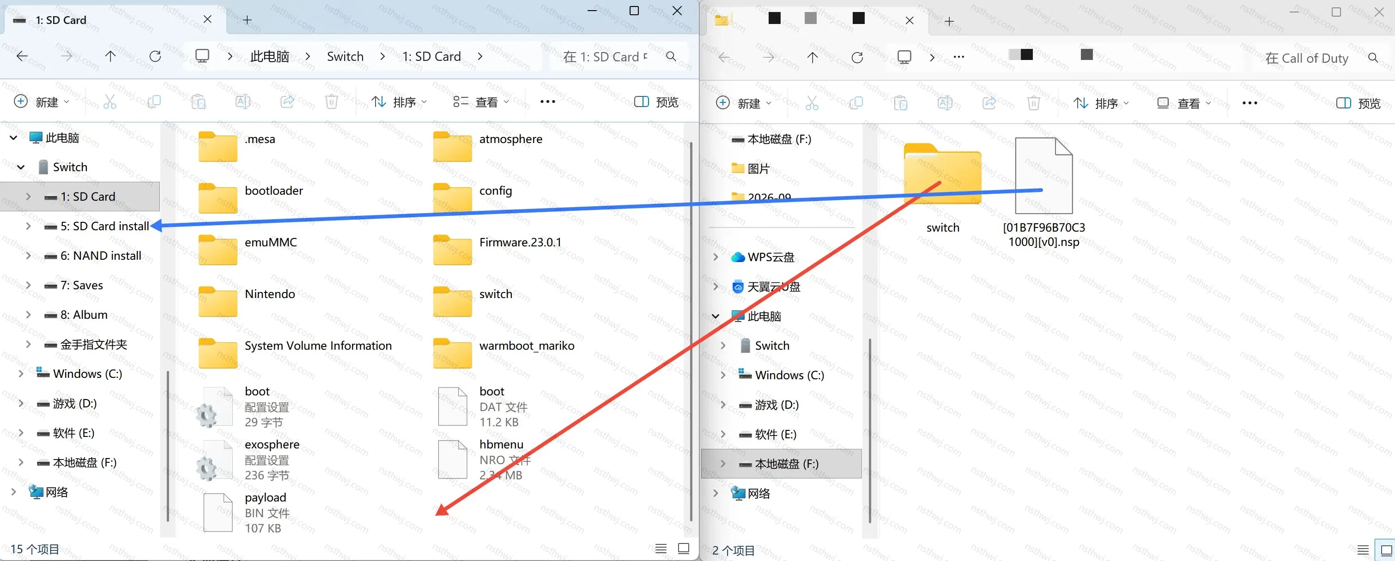The height and width of the screenshot is (561, 1395).
Task: Click the back arrow in left window
Action: pos(22,56)
